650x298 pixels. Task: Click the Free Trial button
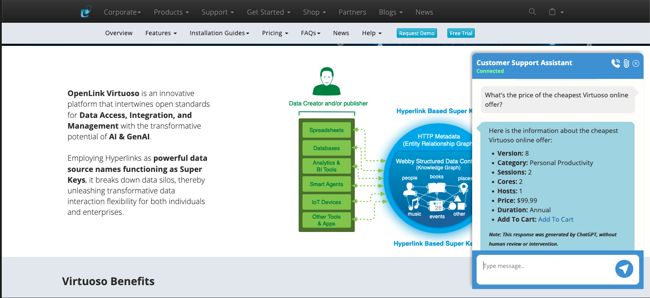coord(461,33)
